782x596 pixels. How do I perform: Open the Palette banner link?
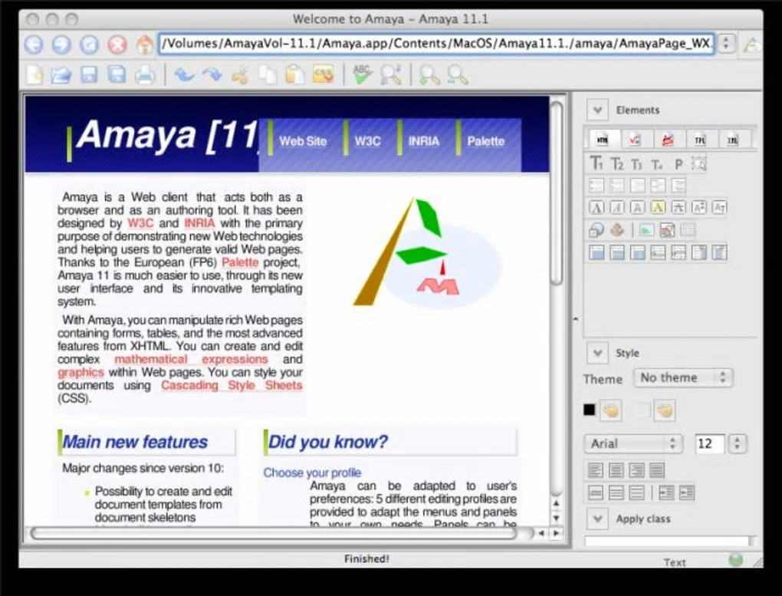[486, 141]
